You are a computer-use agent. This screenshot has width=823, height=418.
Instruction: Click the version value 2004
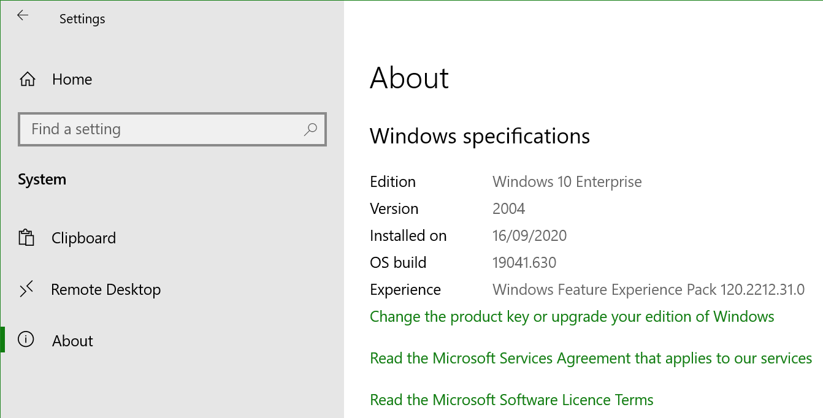[508, 209]
